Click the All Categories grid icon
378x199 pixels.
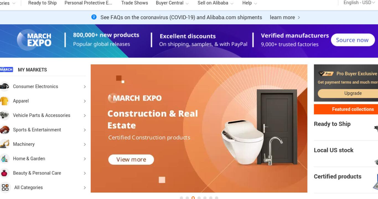[5, 187]
